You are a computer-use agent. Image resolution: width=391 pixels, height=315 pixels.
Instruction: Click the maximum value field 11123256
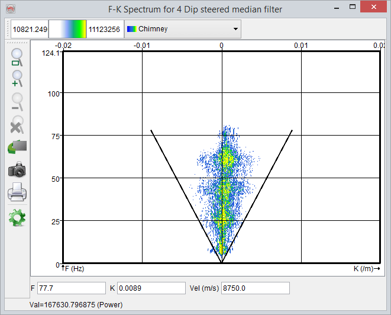coord(105,28)
